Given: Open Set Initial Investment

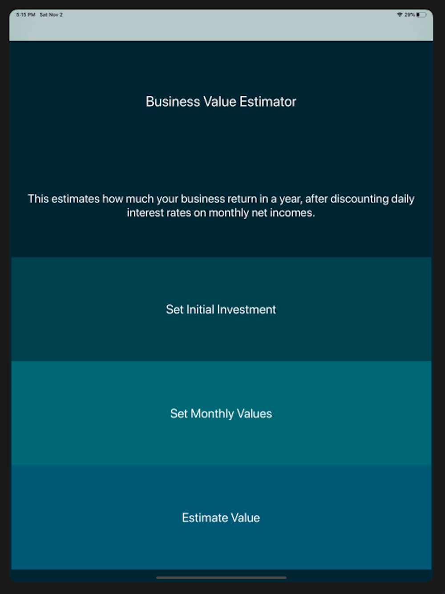Looking at the screenshot, I should tap(221, 309).
